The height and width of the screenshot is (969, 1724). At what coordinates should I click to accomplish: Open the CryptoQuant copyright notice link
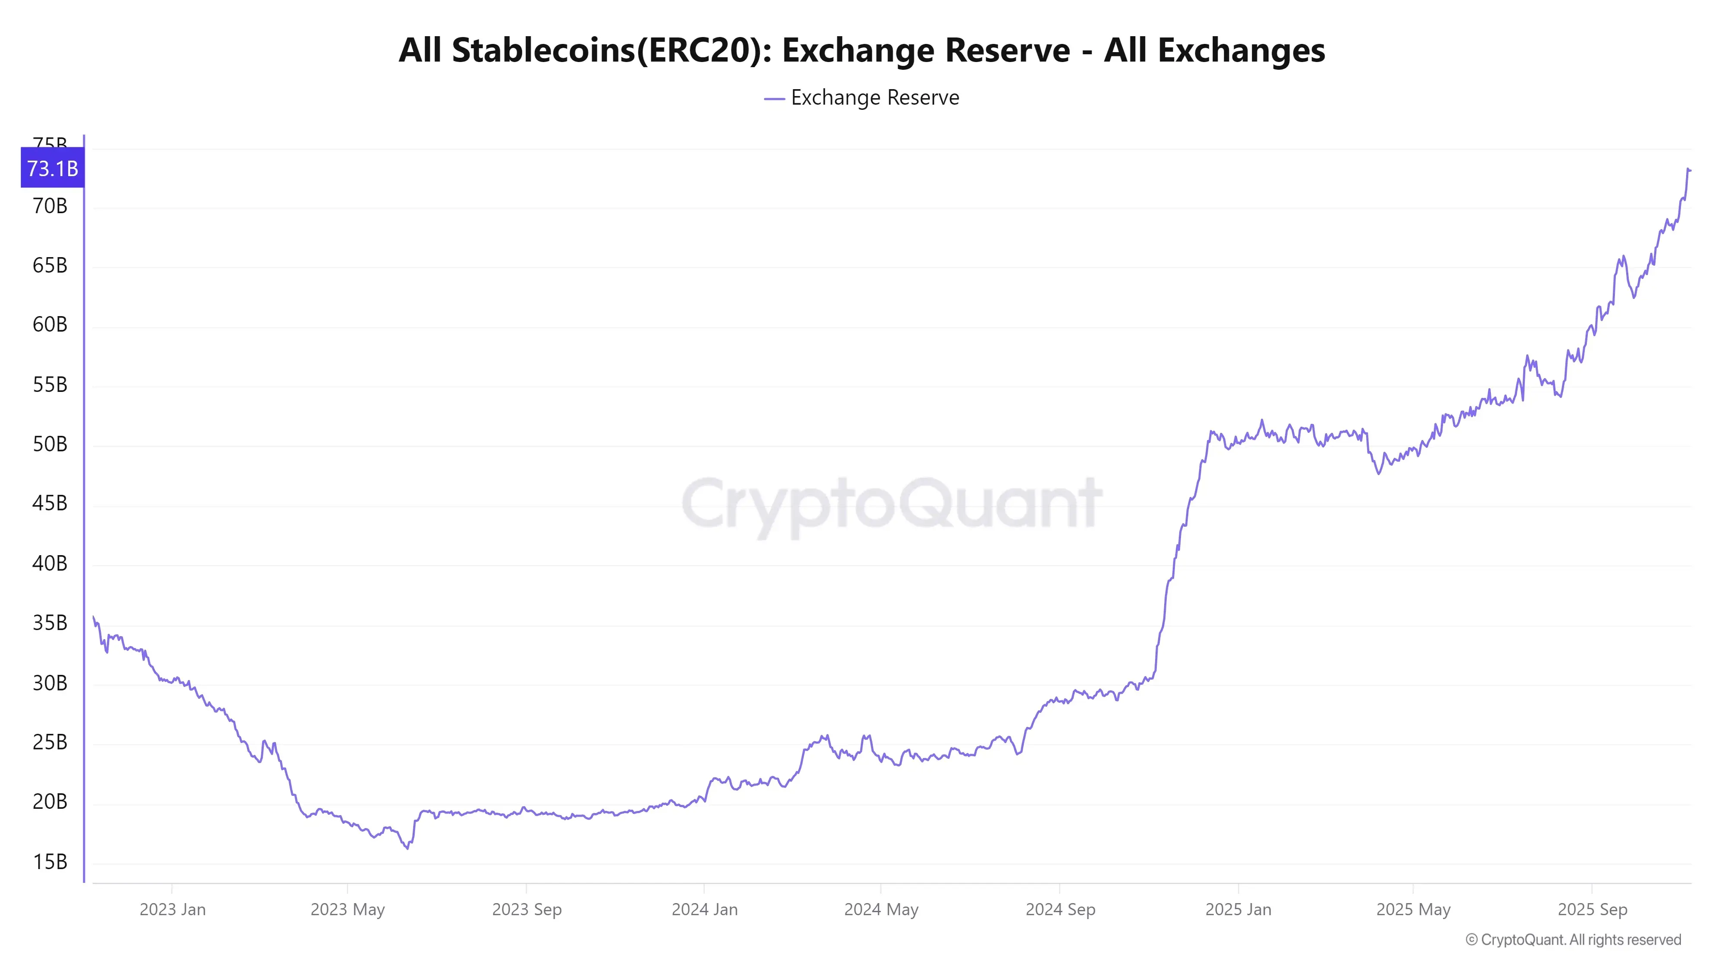coord(1572,940)
